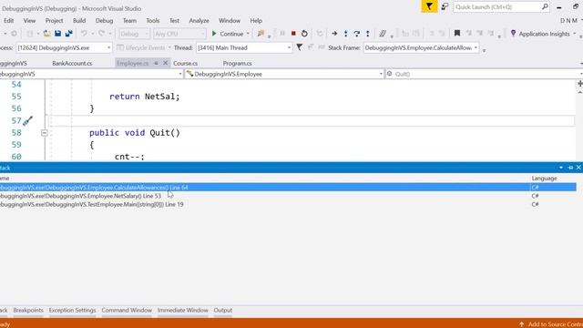Viewport: 583px width, 328px height.
Task: Open the Window menu
Action: [x=230, y=20]
